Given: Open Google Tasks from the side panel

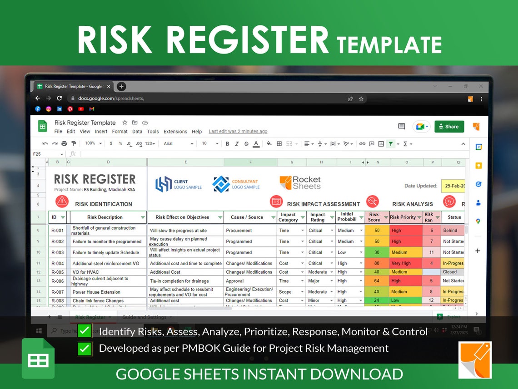Looking at the screenshot, I should (x=478, y=184).
